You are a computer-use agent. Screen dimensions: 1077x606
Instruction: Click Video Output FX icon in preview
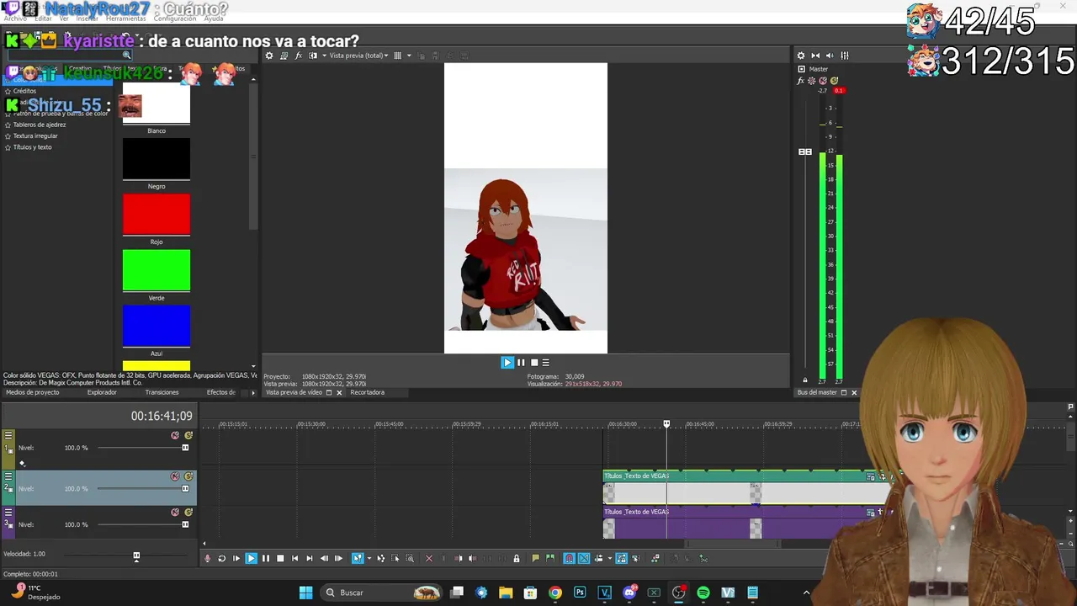coord(298,56)
